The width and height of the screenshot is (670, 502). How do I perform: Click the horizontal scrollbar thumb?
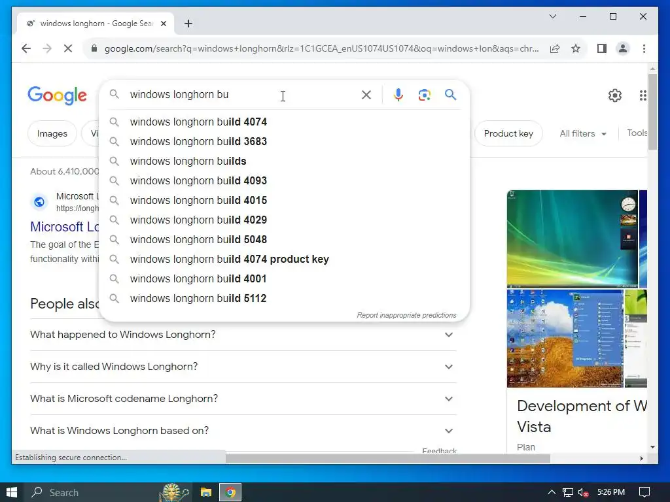point(387,458)
